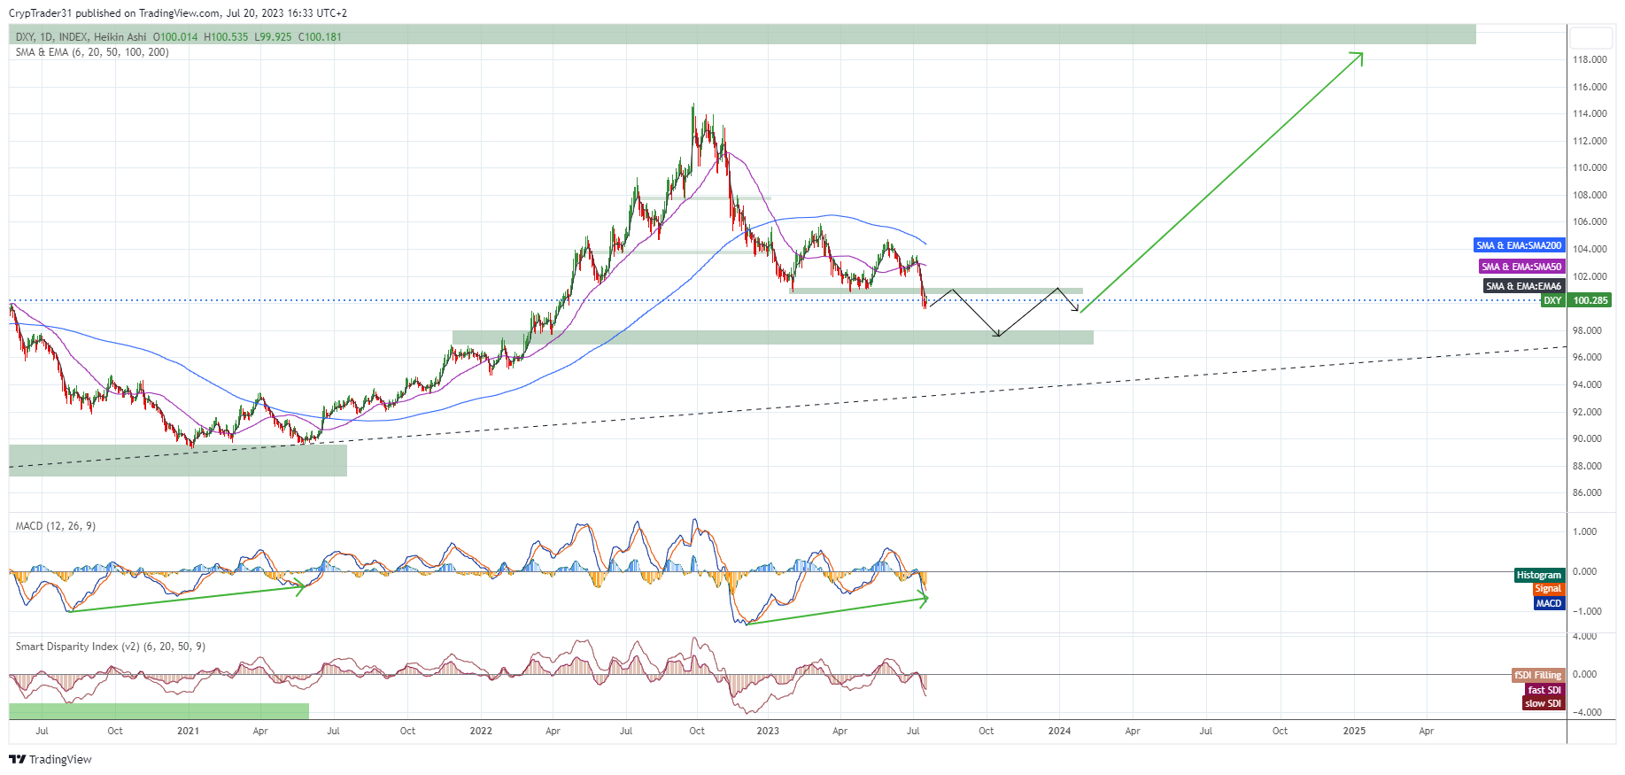Click the SMA & EMA:SMA200 blue label
The width and height of the screenshot is (1625, 775).
point(1520,245)
